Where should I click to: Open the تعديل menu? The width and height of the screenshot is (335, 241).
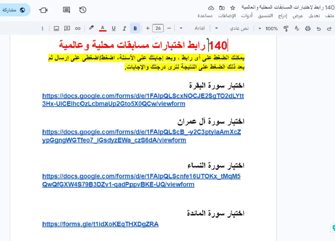[314, 16]
